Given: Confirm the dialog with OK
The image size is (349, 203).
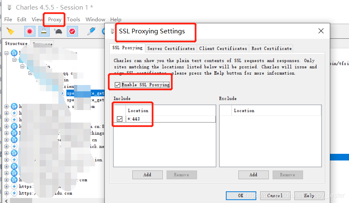Looking at the screenshot, I should (241, 195).
